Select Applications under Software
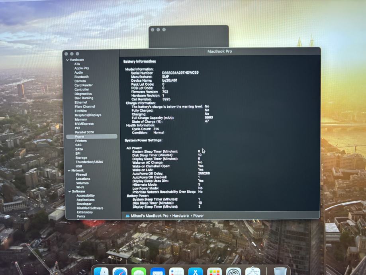This screenshot has width=366, height=275. (x=86, y=200)
